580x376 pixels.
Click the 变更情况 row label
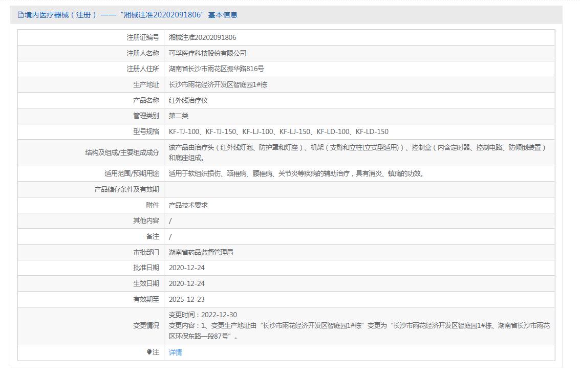(146, 325)
